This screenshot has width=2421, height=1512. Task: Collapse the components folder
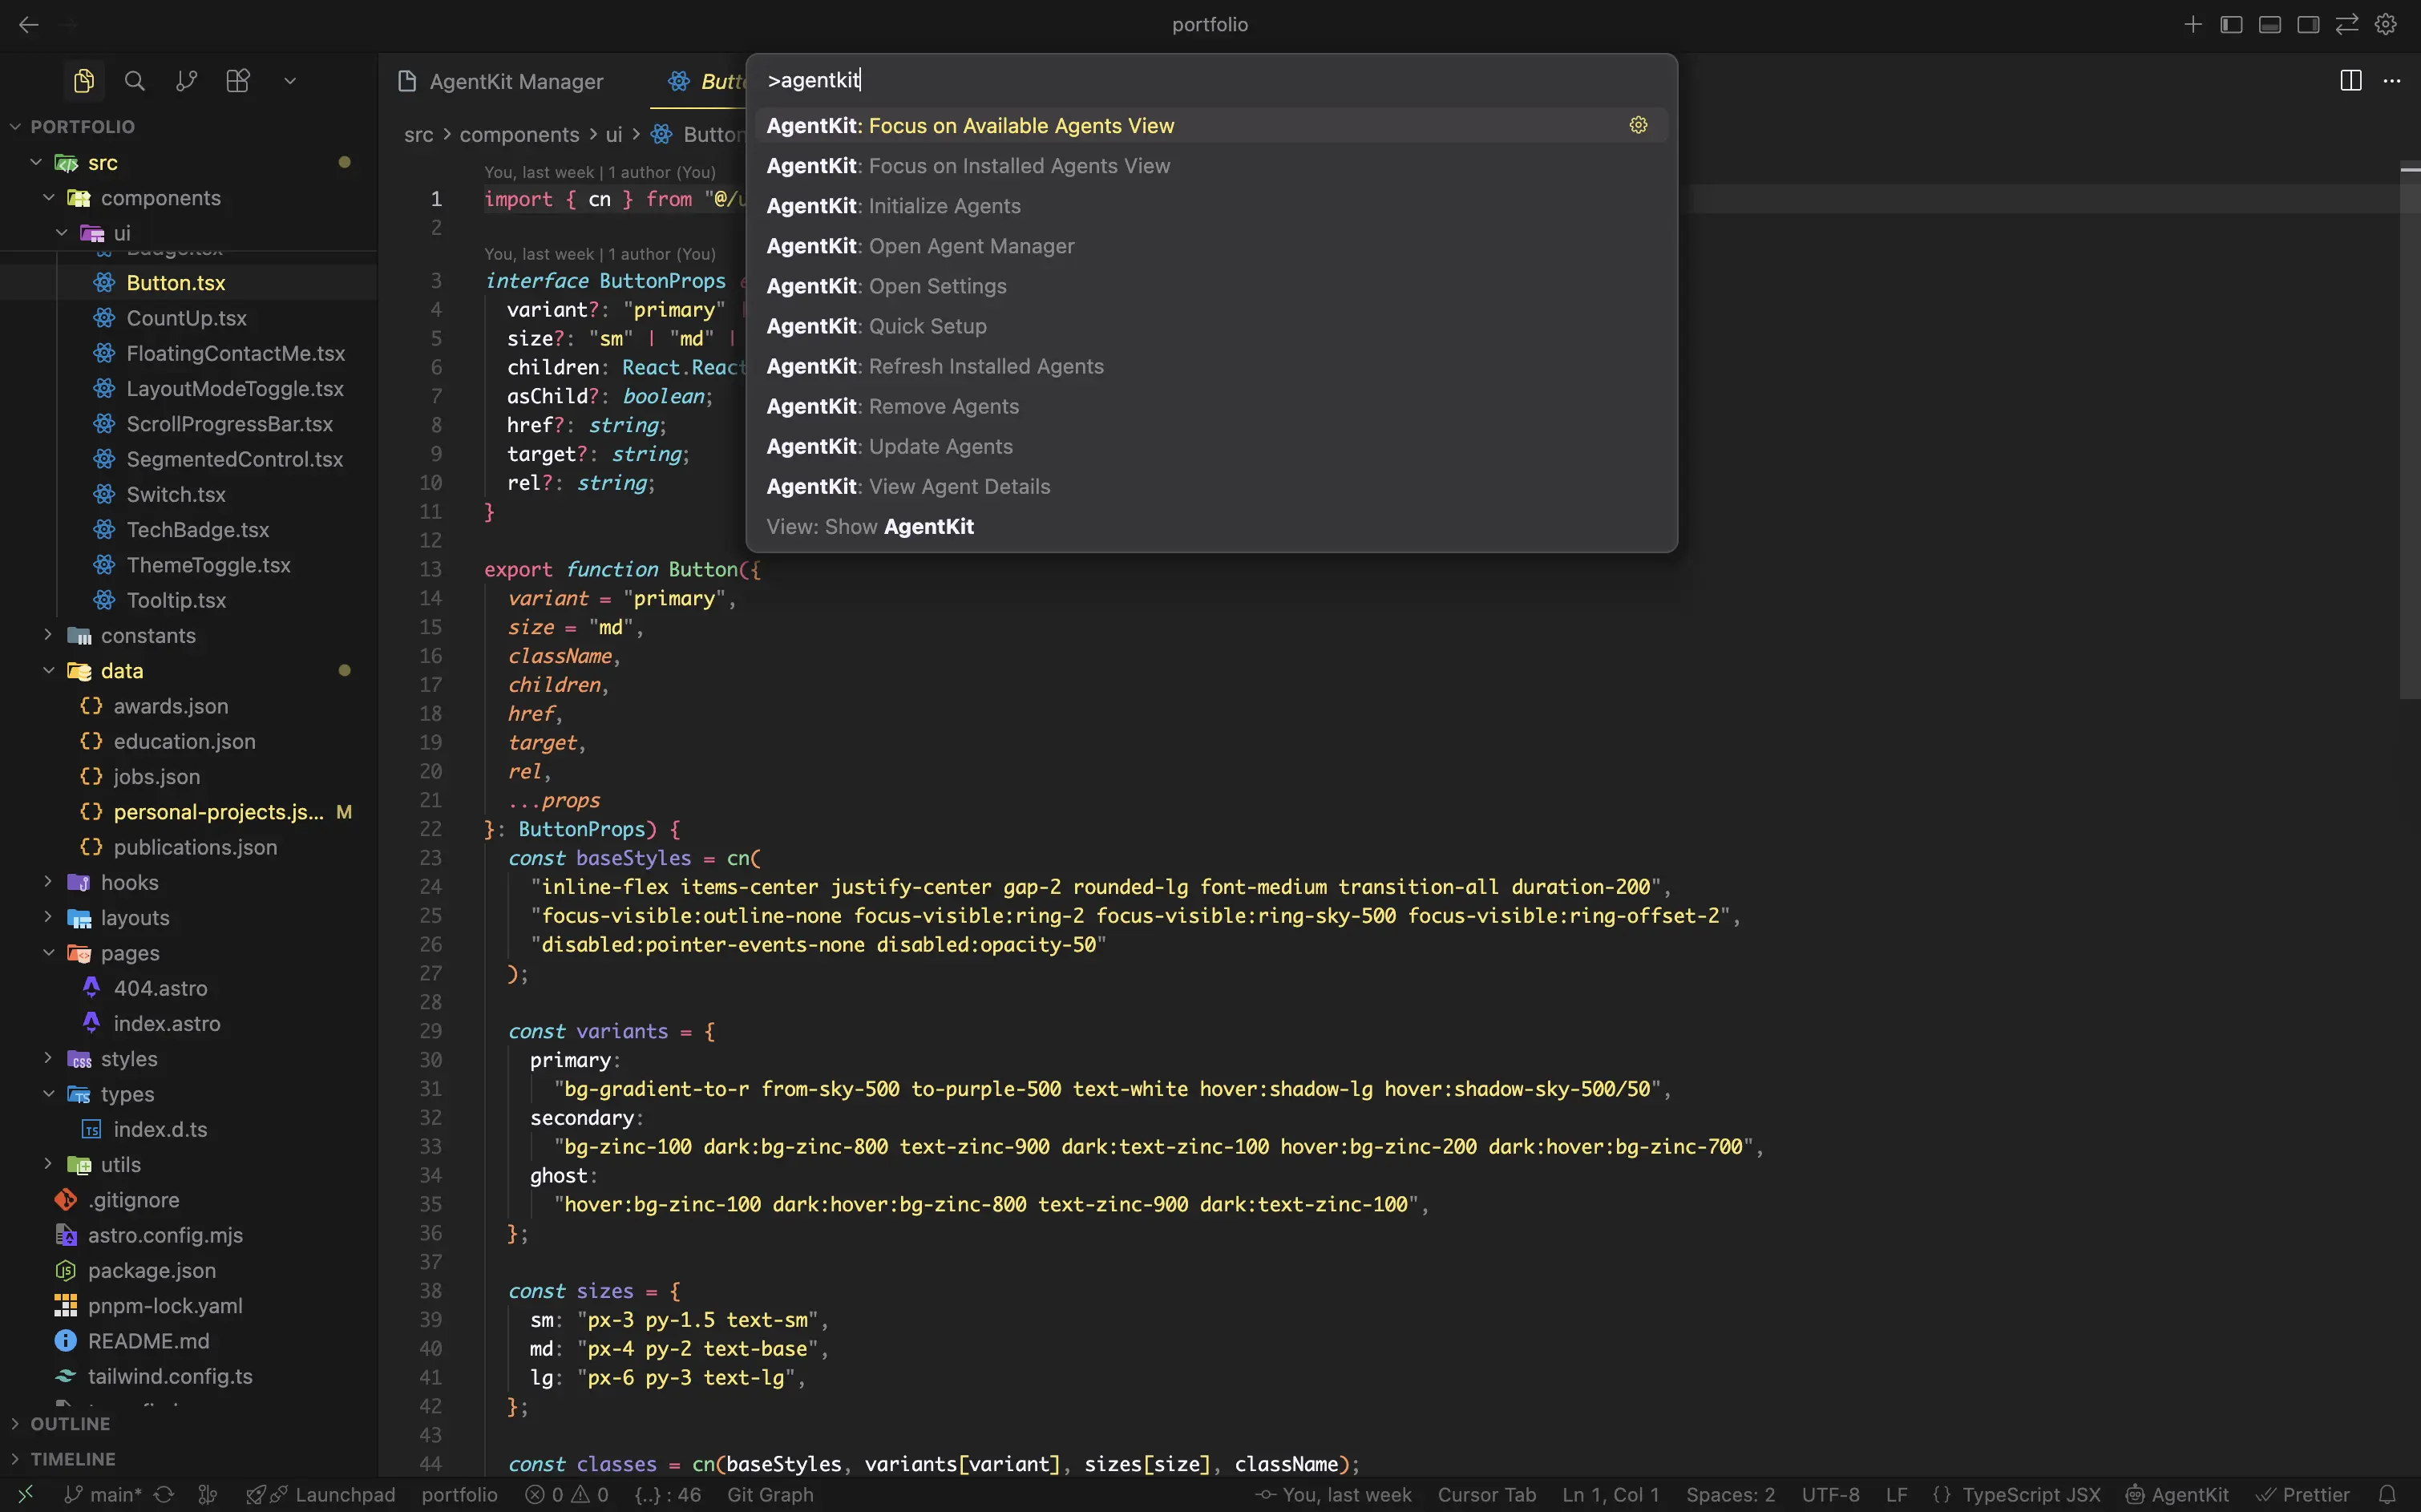coord(189,198)
